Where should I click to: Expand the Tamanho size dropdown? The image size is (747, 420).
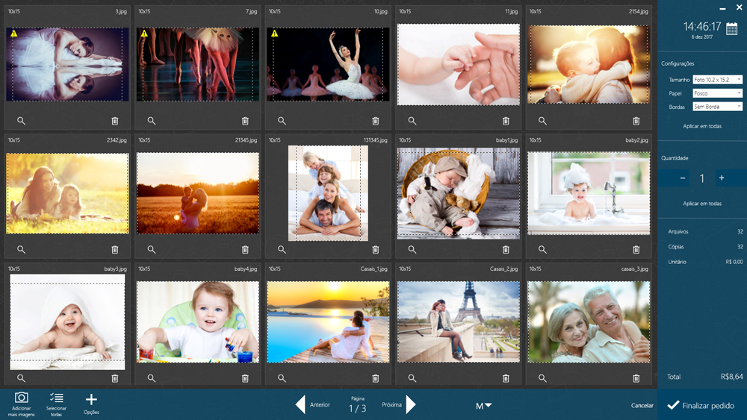(717, 80)
